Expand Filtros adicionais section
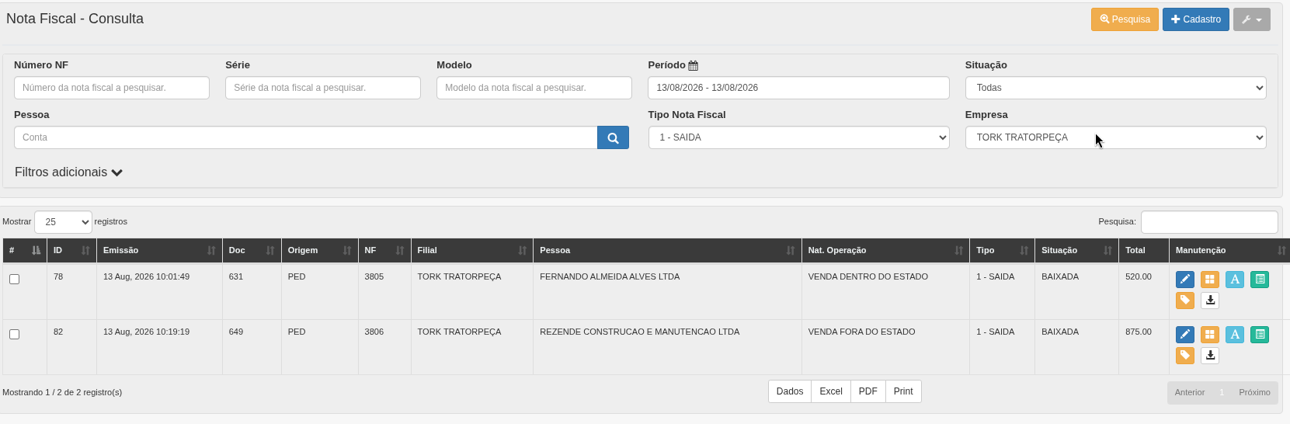The height and width of the screenshot is (424, 1290). point(68,172)
